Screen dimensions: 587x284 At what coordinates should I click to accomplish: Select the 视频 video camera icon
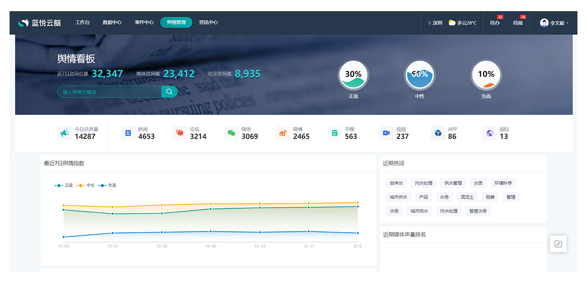click(387, 133)
